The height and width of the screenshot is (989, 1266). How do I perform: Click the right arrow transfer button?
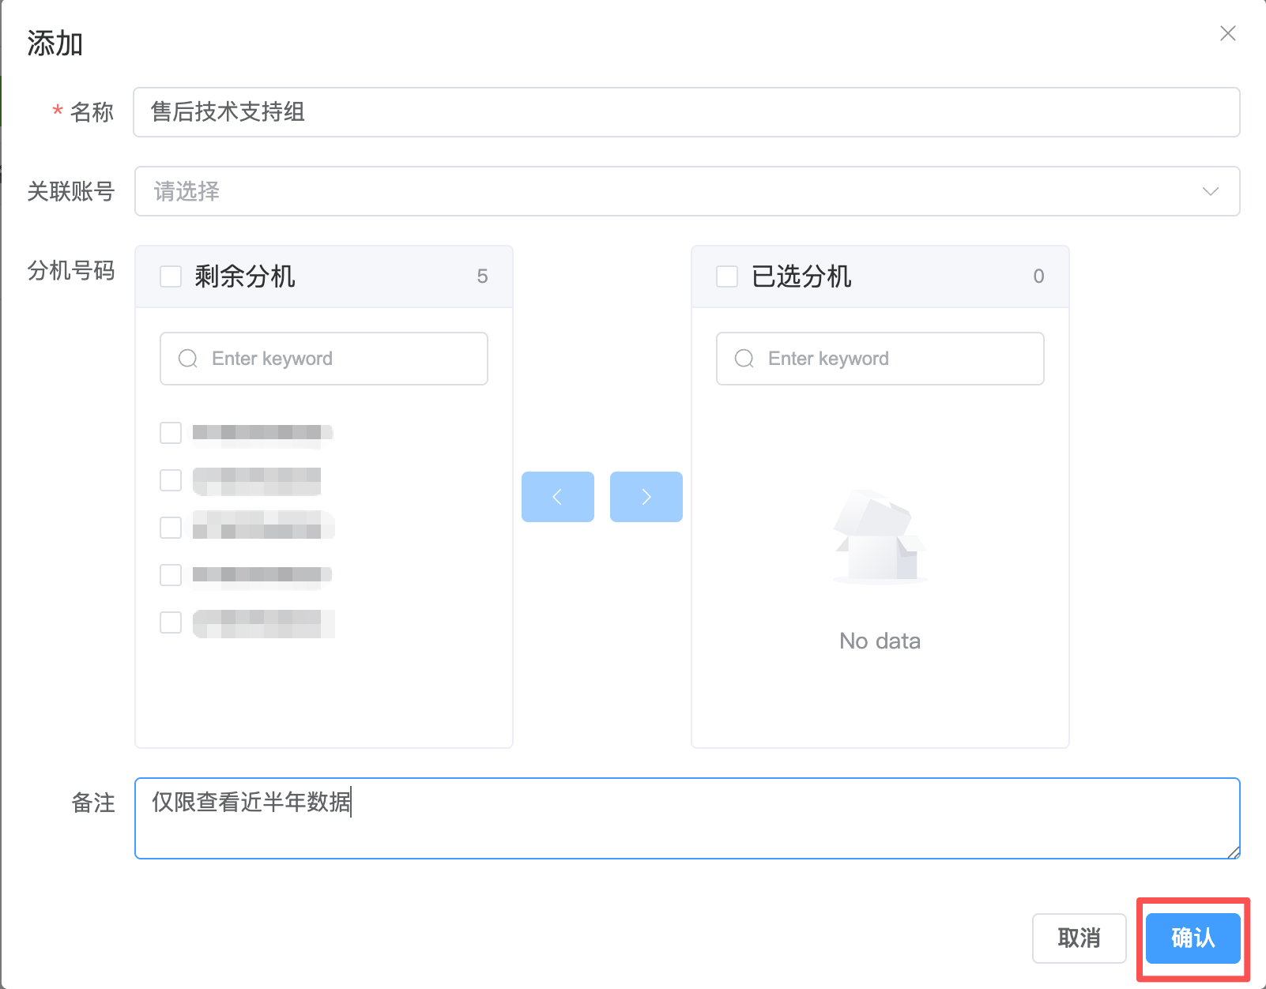click(646, 497)
